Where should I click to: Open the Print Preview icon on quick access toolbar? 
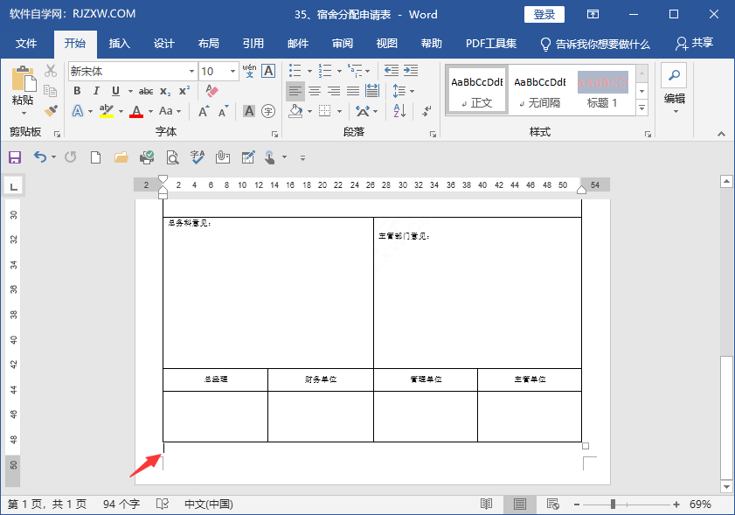[x=171, y=157]
